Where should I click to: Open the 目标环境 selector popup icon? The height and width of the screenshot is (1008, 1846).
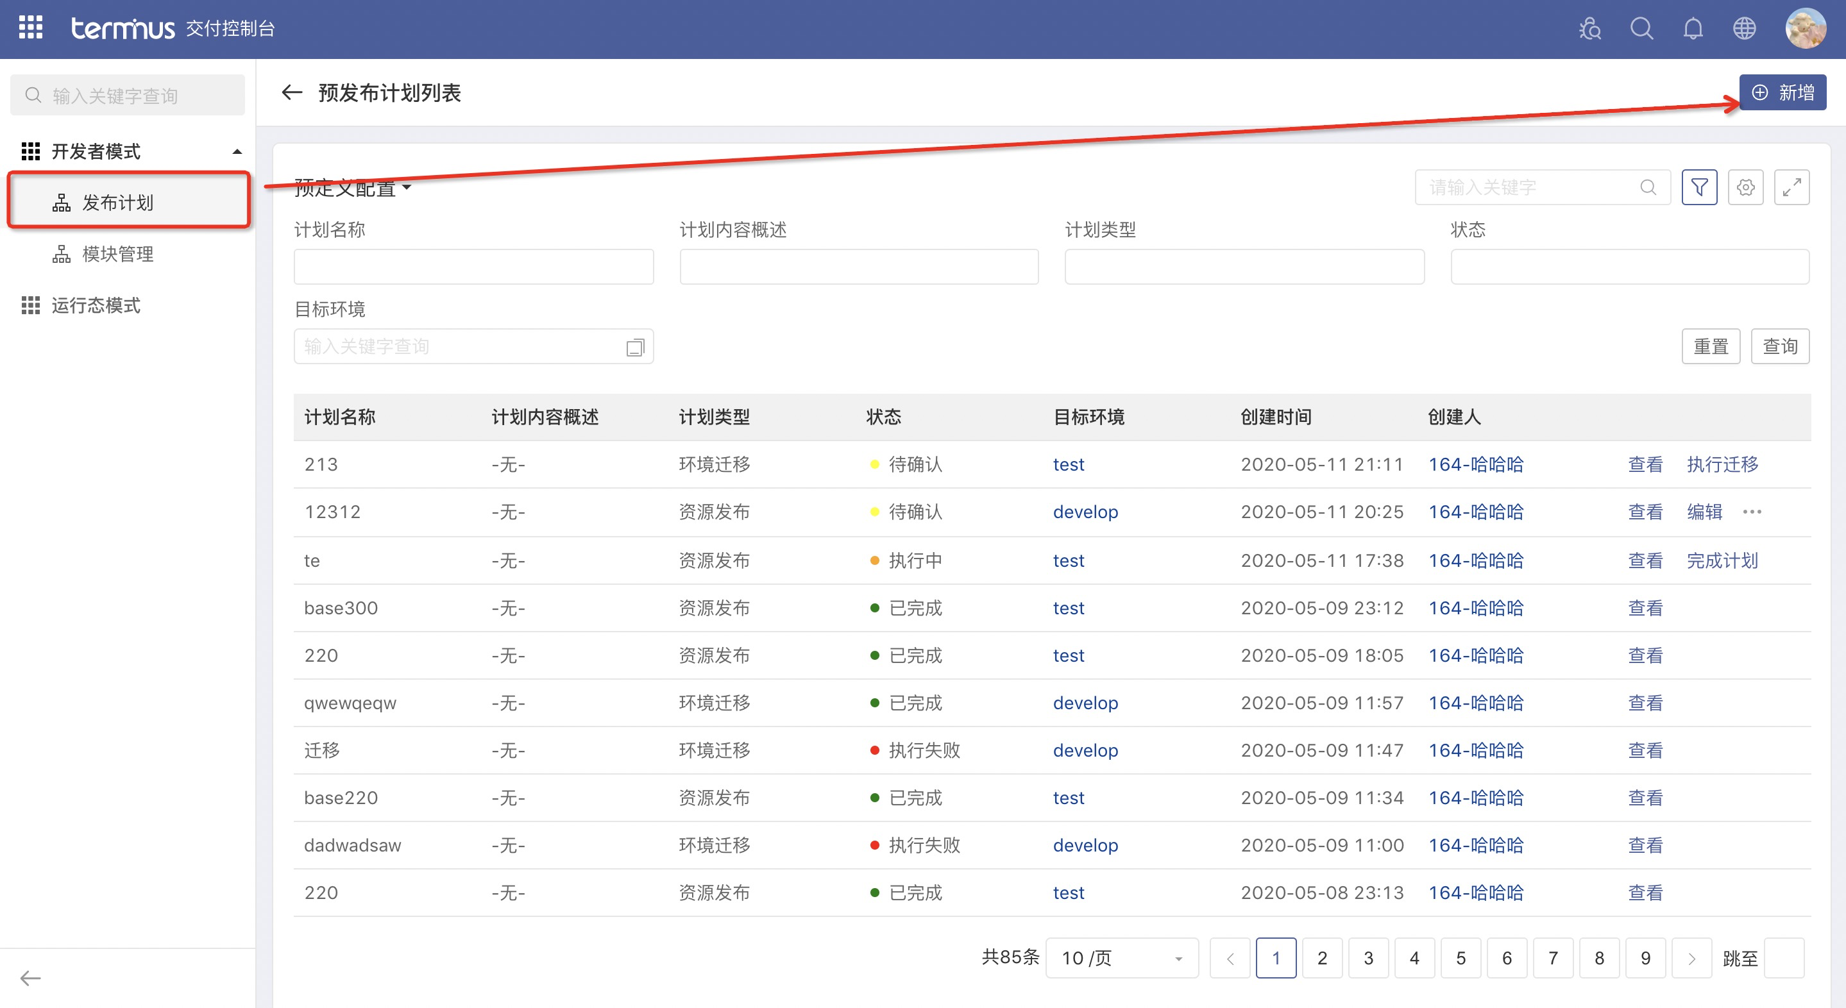[635, 347]
